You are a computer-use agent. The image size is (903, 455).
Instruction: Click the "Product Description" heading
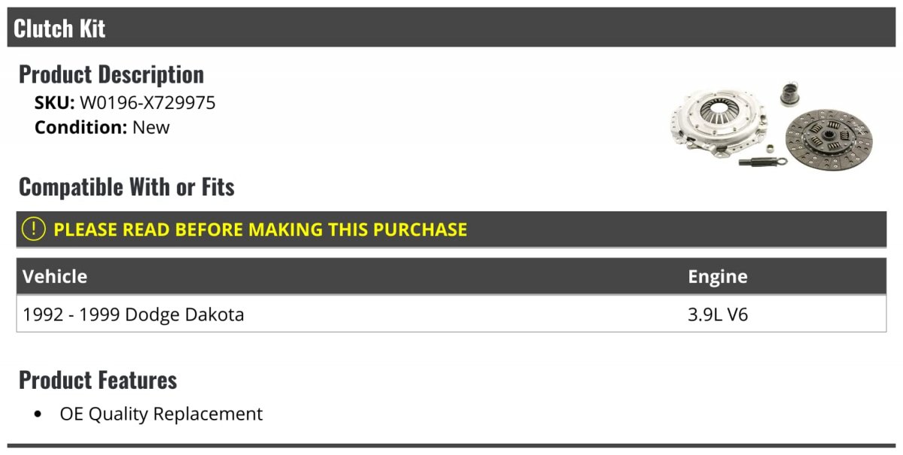tap(111, 74)
